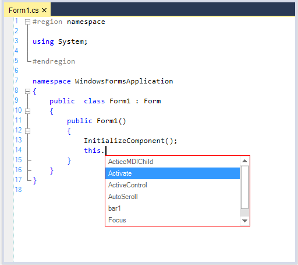
Task: Click line number 18 in the gutter
Action: coord(19,190)
